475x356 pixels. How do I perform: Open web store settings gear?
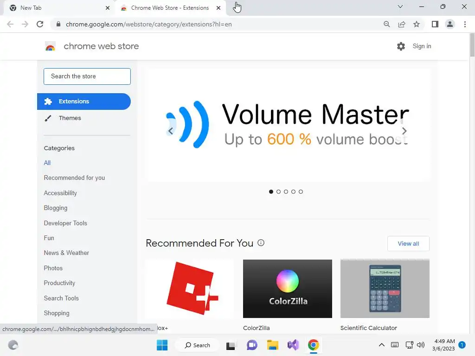click(401, 46)
